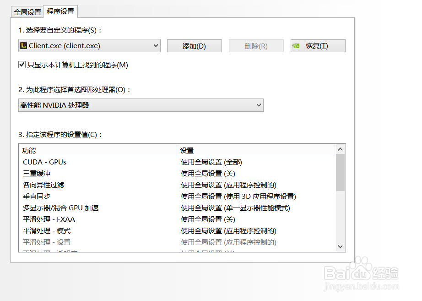Click the settings list scrollbar thumb
This screenshot has width=422, height=301.
pyautogui.click(x=340, y=172)
